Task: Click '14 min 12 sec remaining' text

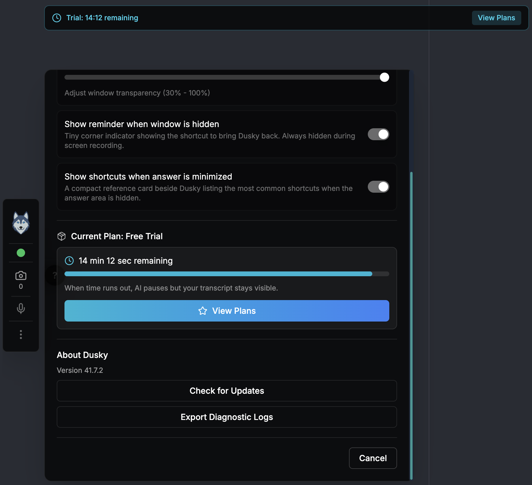Action: (x=126, y=261)
